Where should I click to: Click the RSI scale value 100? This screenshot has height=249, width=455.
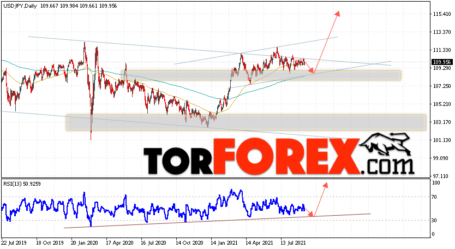[436, 183]
